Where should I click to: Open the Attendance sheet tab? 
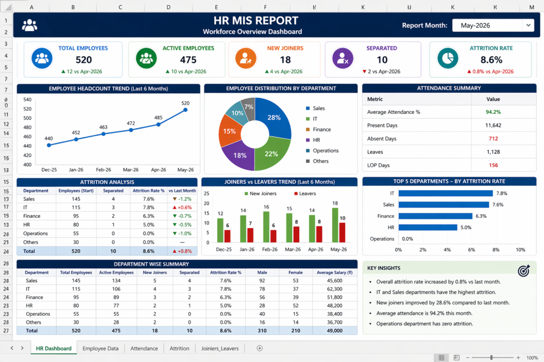[144, 348]
